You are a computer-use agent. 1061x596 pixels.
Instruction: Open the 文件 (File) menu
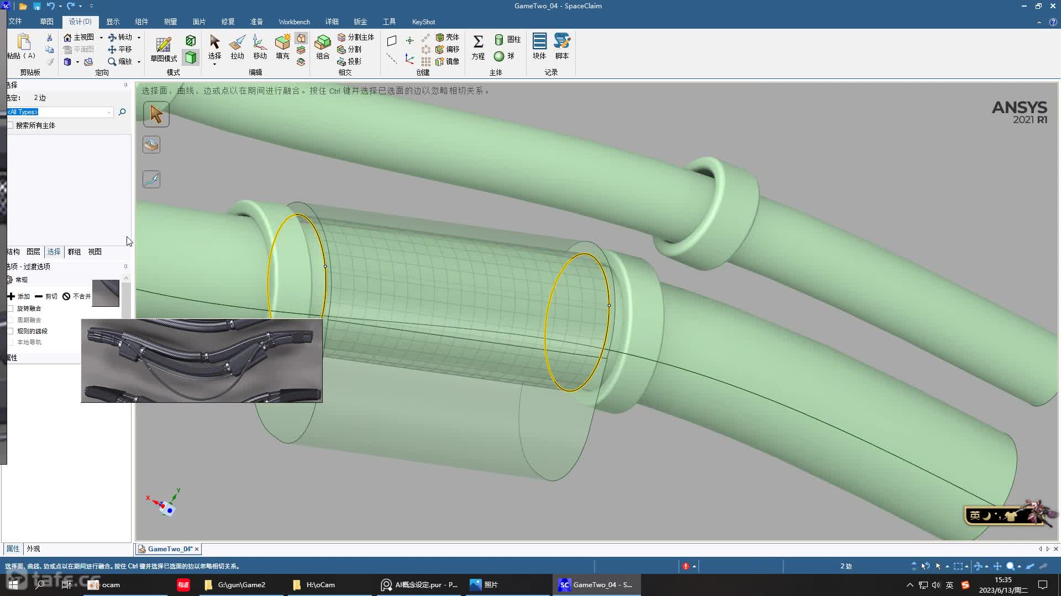[x=15, y=22]
